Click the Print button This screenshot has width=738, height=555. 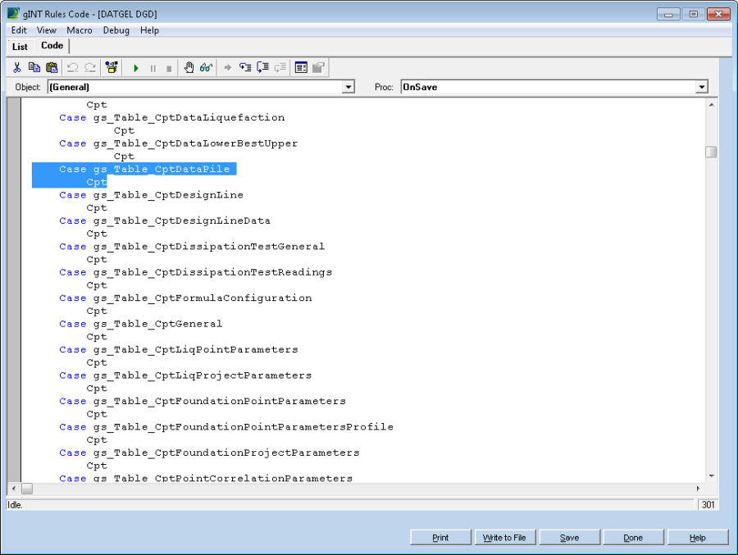441,538
